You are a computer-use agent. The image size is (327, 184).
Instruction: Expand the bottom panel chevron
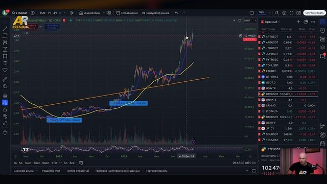[247, 171]
